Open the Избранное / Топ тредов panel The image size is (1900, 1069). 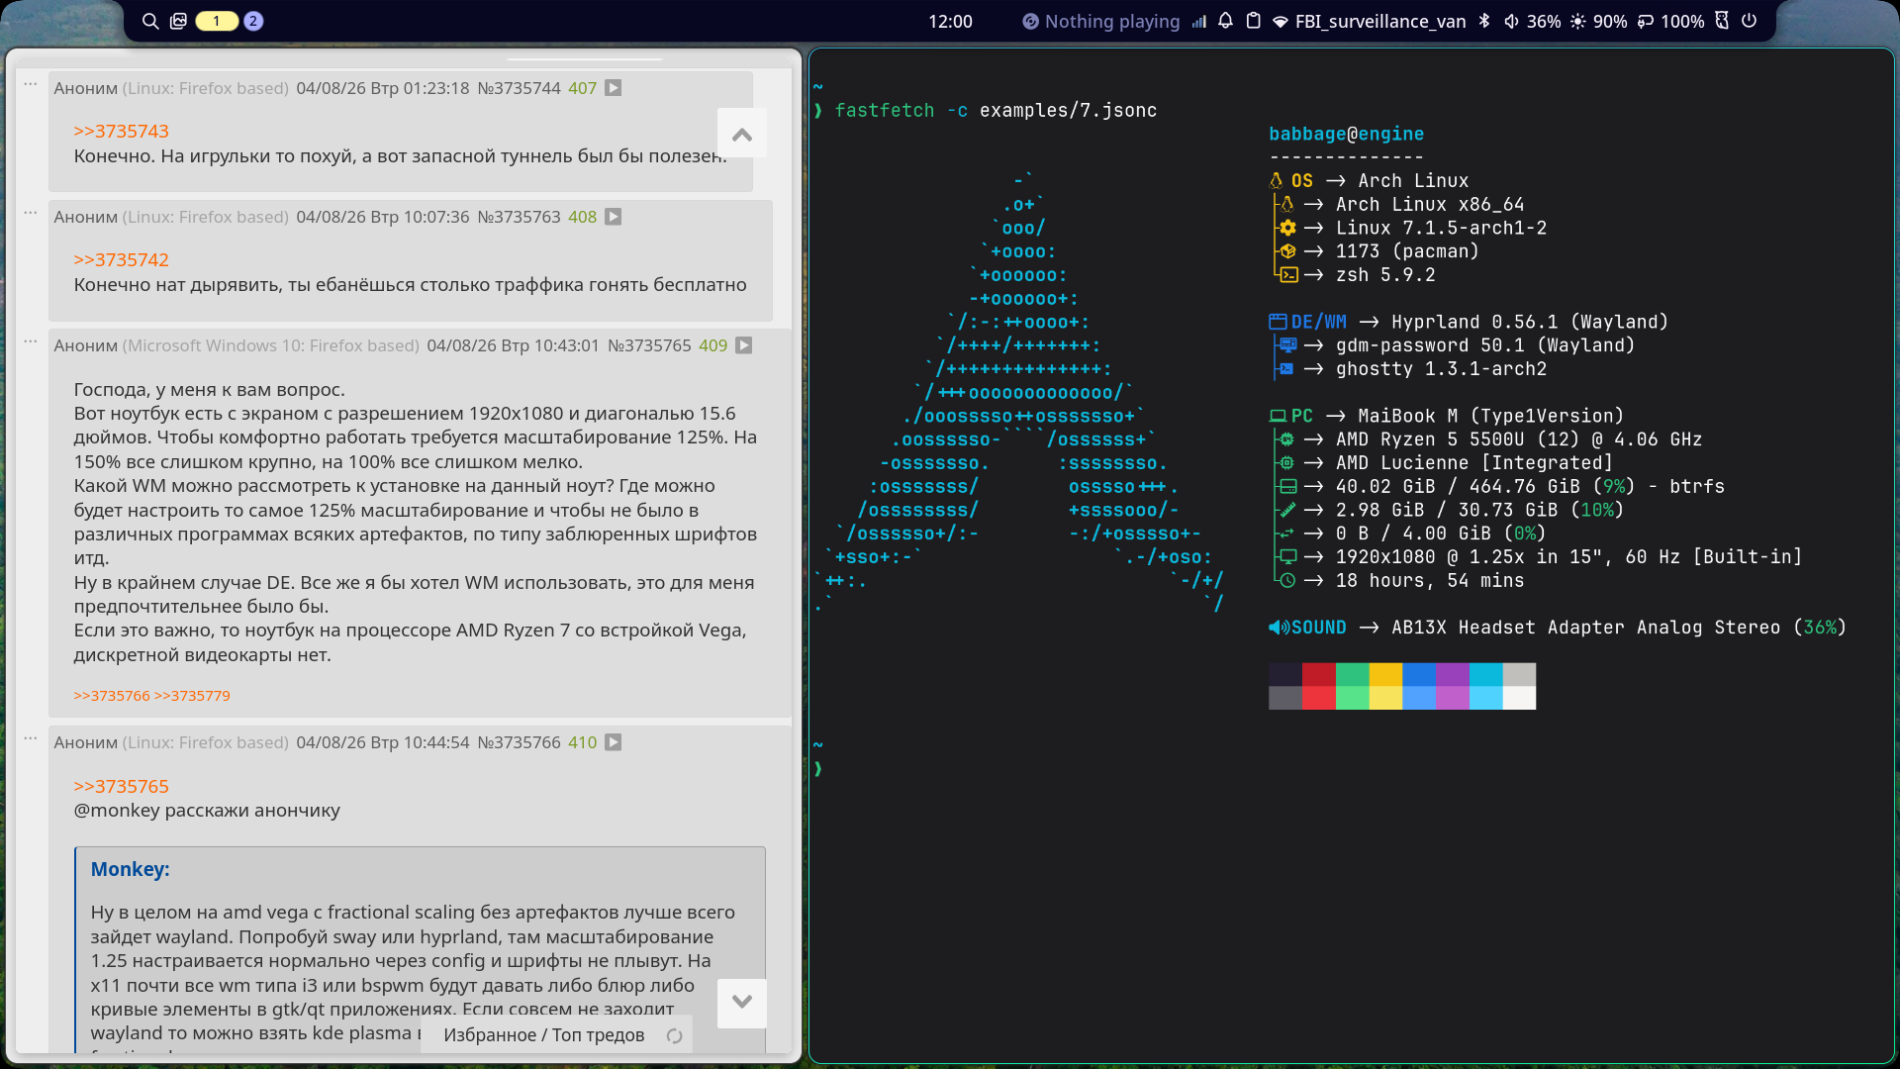544,1035
